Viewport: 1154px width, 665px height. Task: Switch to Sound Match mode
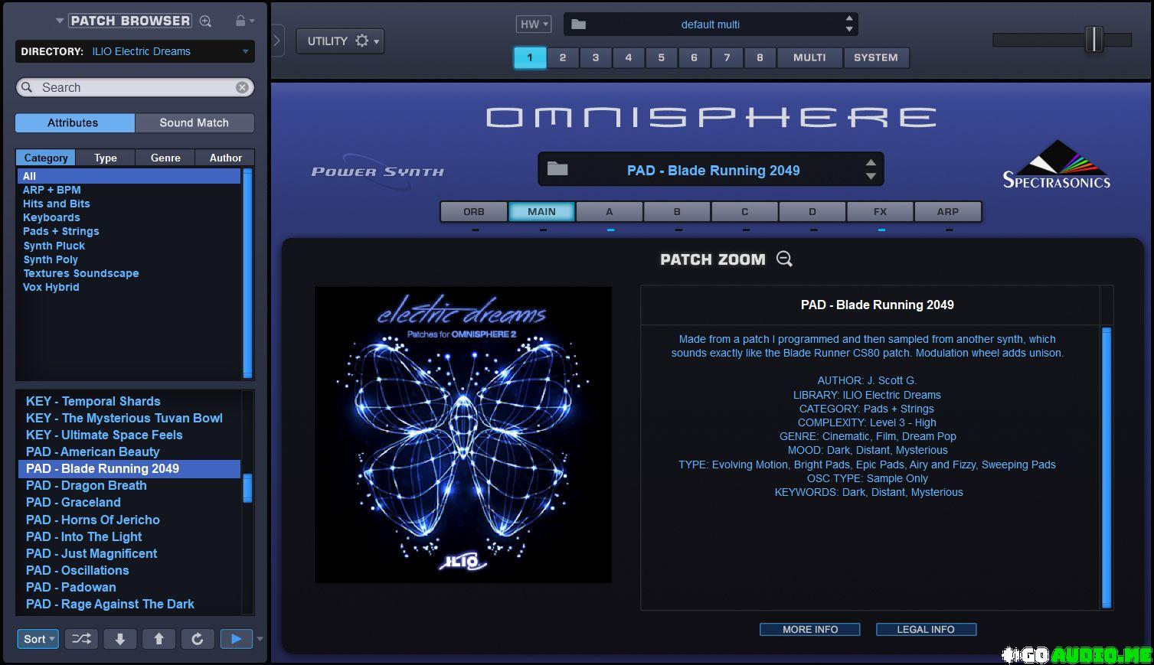pyautogui.click(x=194, y=122)
